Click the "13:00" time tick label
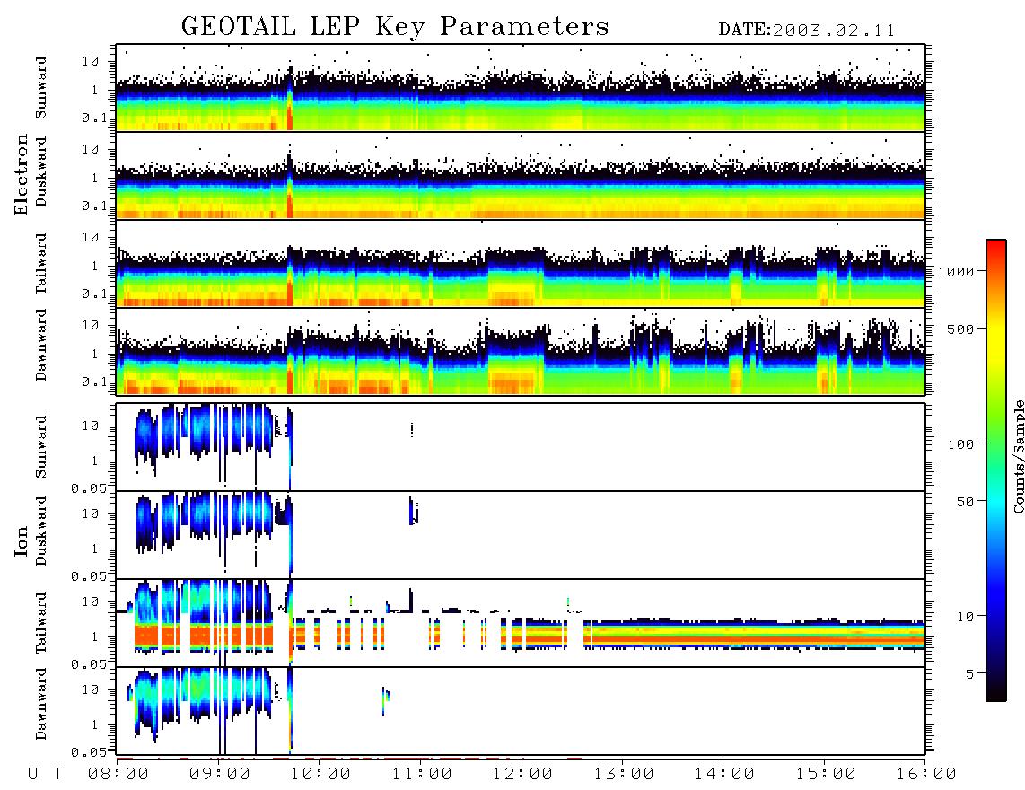 (624, 774)
